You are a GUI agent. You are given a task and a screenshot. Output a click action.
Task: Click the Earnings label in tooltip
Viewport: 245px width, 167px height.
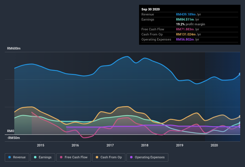point(148,19)
